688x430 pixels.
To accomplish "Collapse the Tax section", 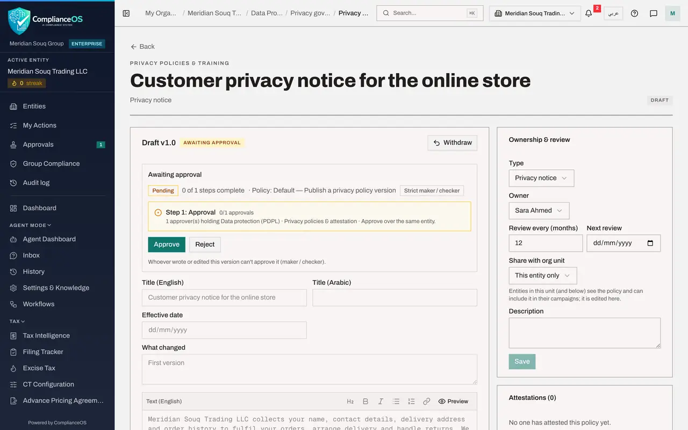I will 17,321.
